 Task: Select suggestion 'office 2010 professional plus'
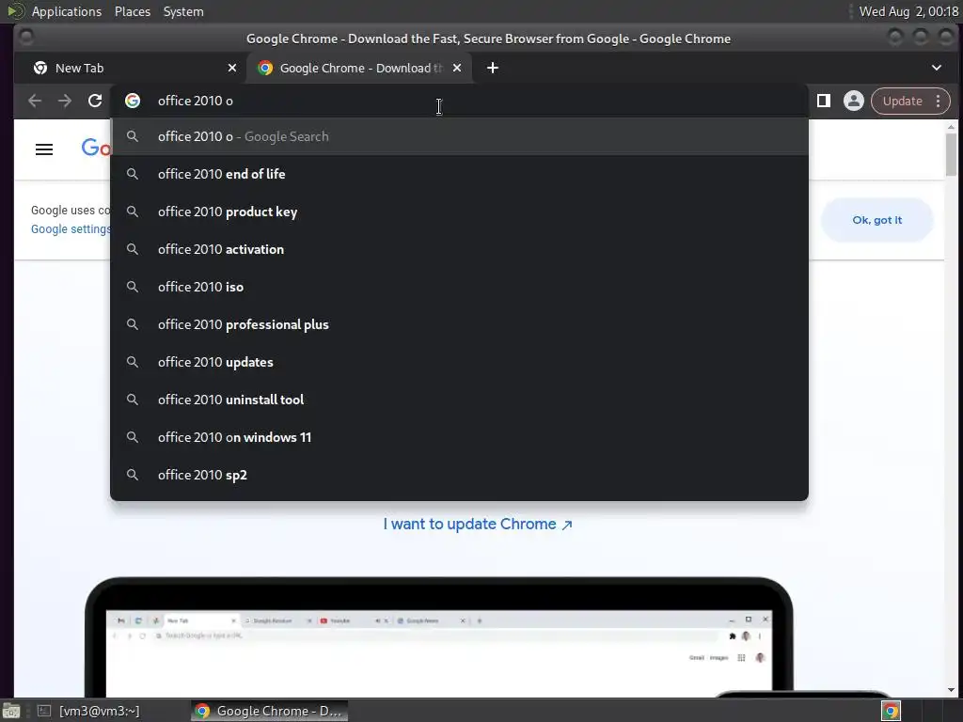[459, 324]
